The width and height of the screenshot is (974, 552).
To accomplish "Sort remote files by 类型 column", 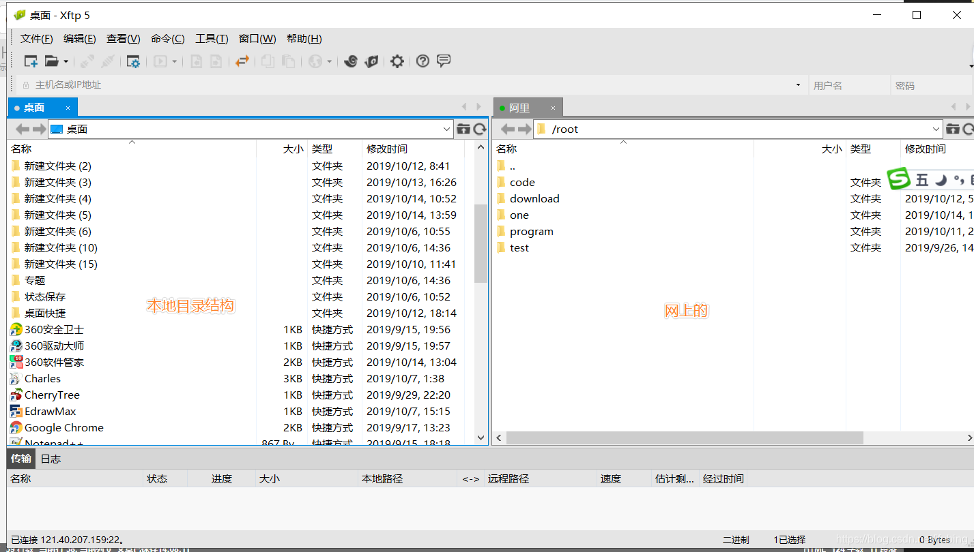I will point(874,149).
